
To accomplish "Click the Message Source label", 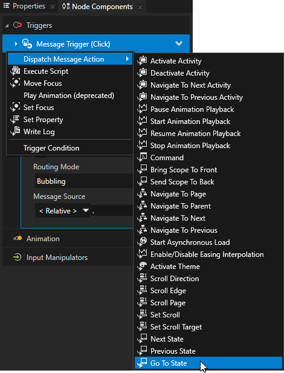I will [59, 196].
